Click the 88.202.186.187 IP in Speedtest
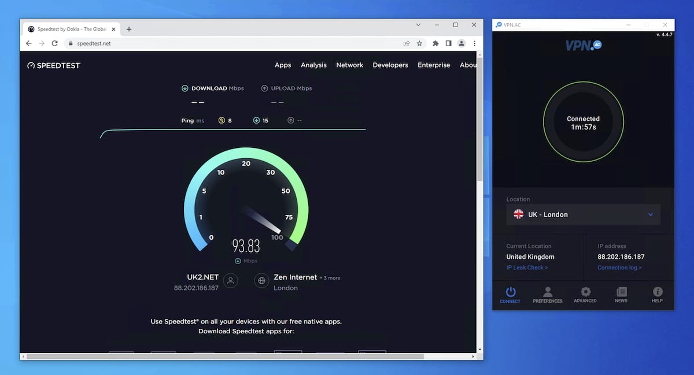This screenshot has height=375, width=694. tap(196, 288)
